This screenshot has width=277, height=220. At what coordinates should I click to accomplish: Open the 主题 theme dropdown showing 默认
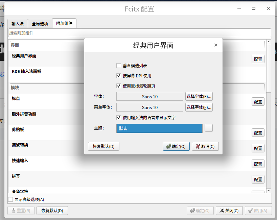point(159,128)
